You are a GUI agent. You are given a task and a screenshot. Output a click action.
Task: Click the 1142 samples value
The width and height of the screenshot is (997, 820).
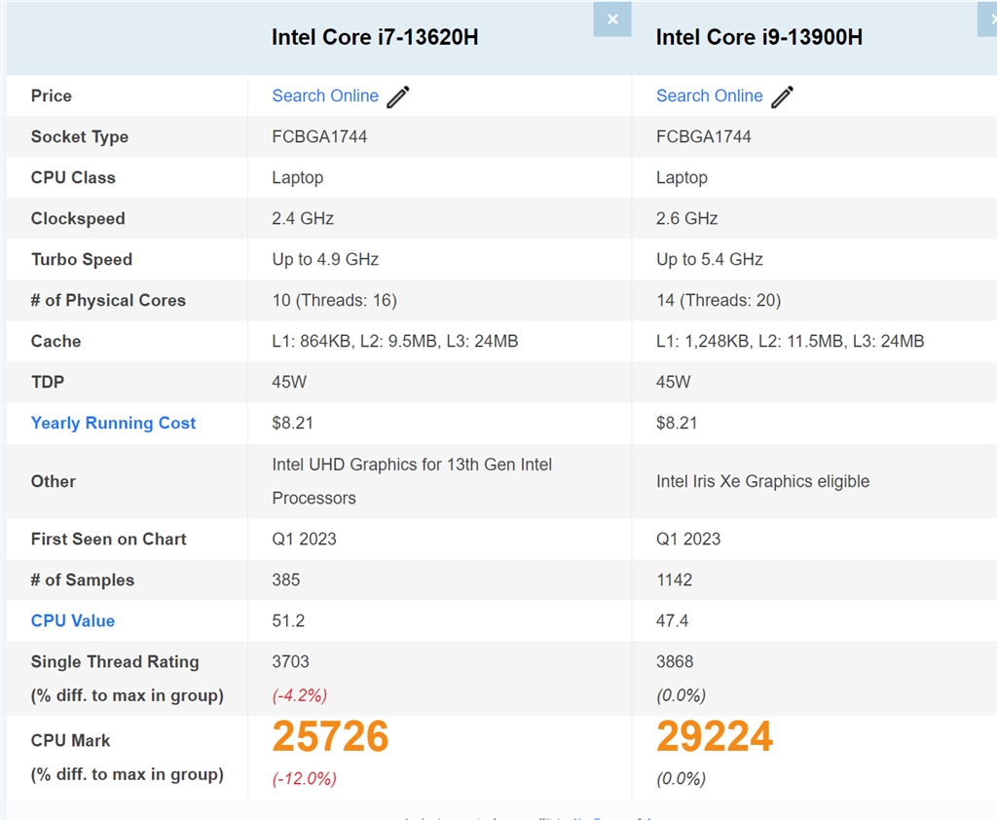pyautogui.click(x=675, y=579)
